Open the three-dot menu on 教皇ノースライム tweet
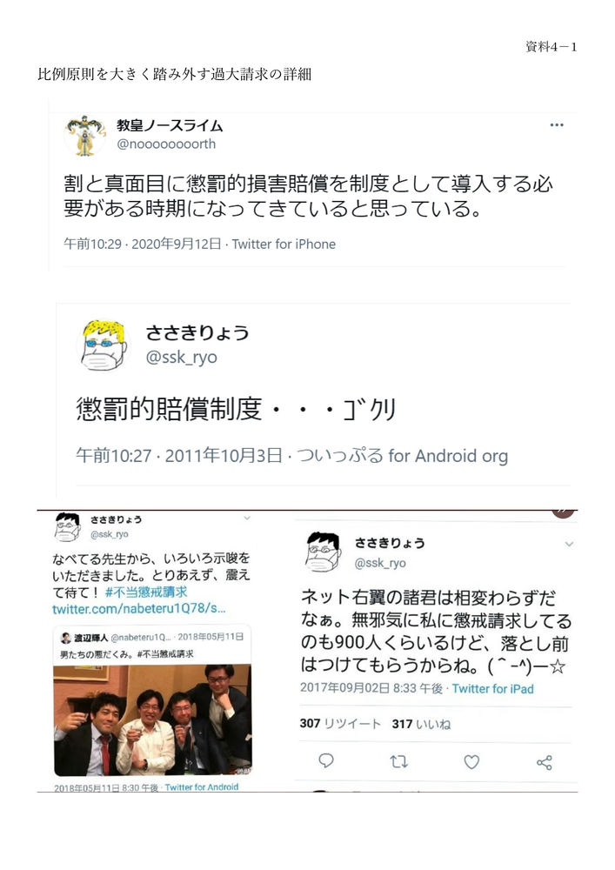Image resolution: width=615 pixels, height=870 pixels. (556, 125)
